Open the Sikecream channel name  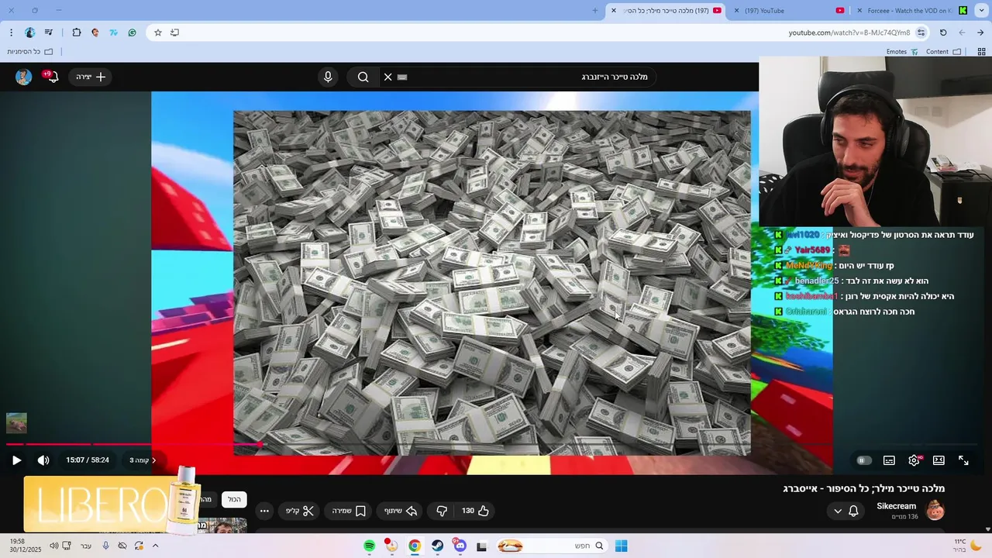[x=896, y=506]
